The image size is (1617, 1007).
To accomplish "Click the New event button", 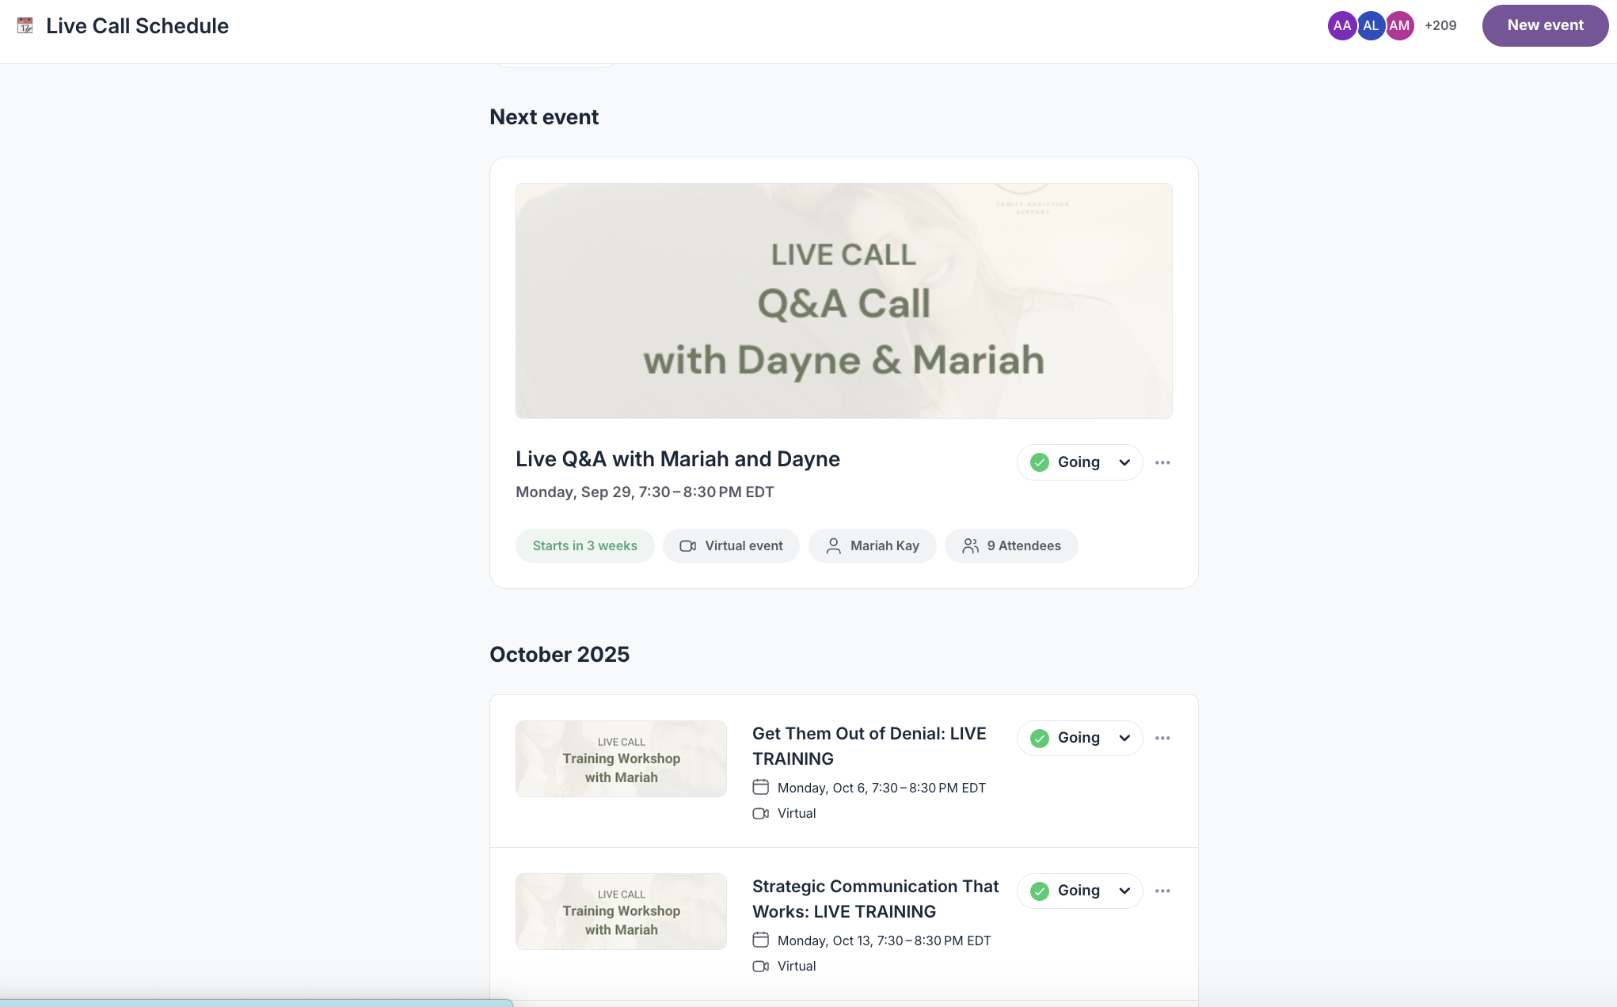I will click(x=1544, y=25).
